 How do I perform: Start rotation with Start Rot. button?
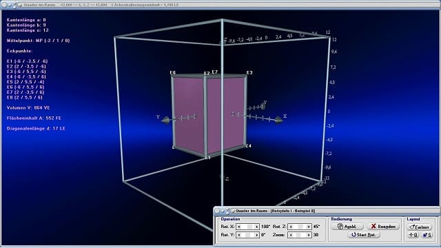(x=364, y=234)
